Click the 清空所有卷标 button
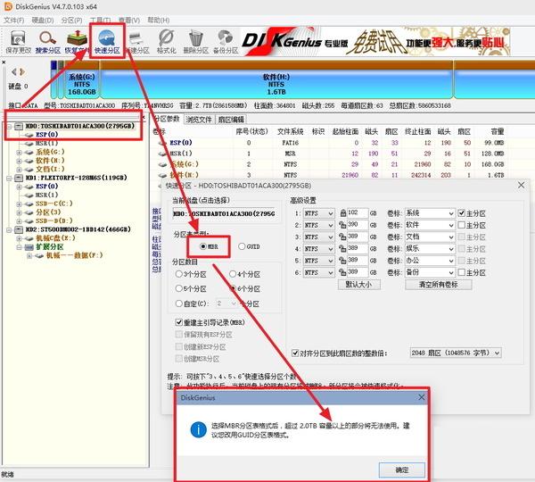Image resolution: width=535 pixels, height=482 pixels. click(439, 284)
